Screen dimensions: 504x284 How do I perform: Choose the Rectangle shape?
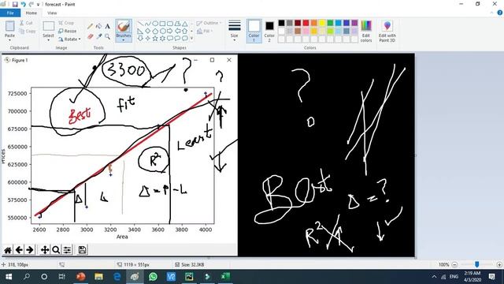(x=163, y=24)
